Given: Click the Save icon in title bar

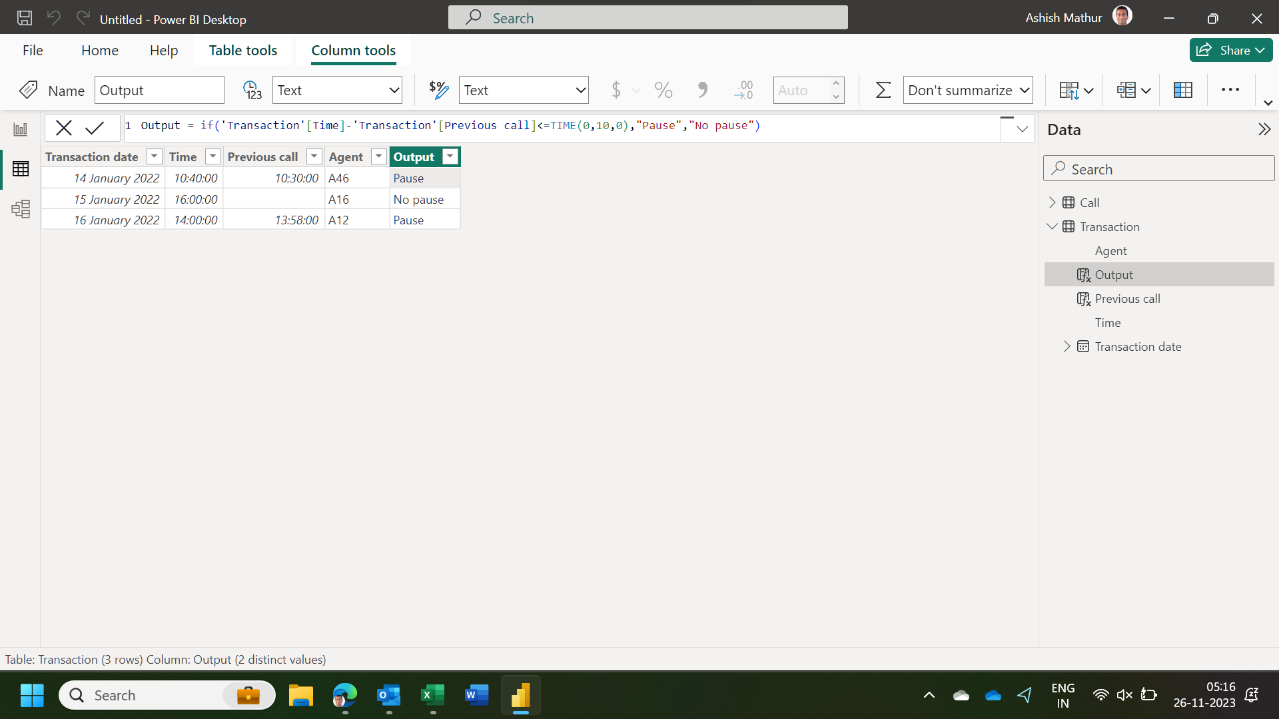Looking at the screenshot, I should 25,18.
